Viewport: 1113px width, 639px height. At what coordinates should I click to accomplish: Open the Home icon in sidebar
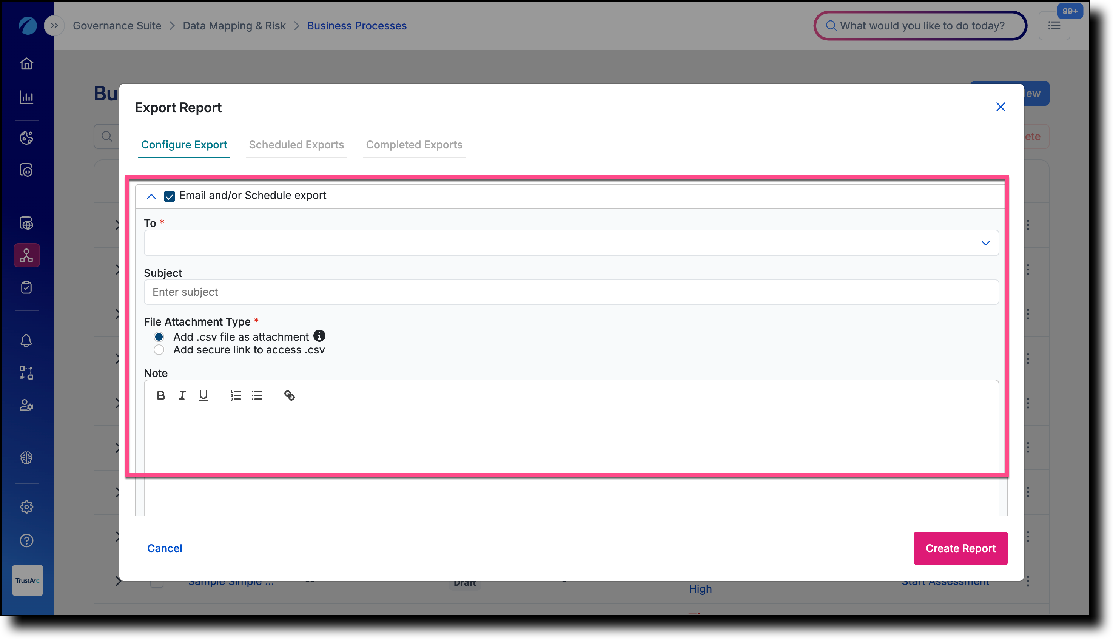coord(26,64)
